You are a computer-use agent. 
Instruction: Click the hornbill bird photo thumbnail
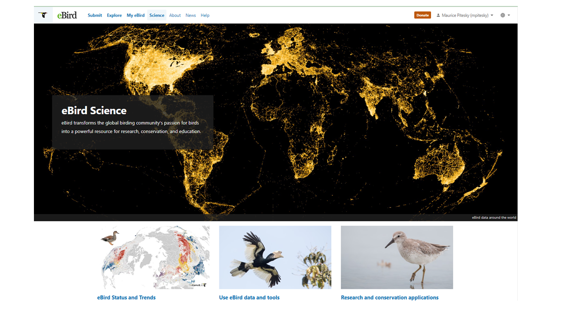[275, 257]
